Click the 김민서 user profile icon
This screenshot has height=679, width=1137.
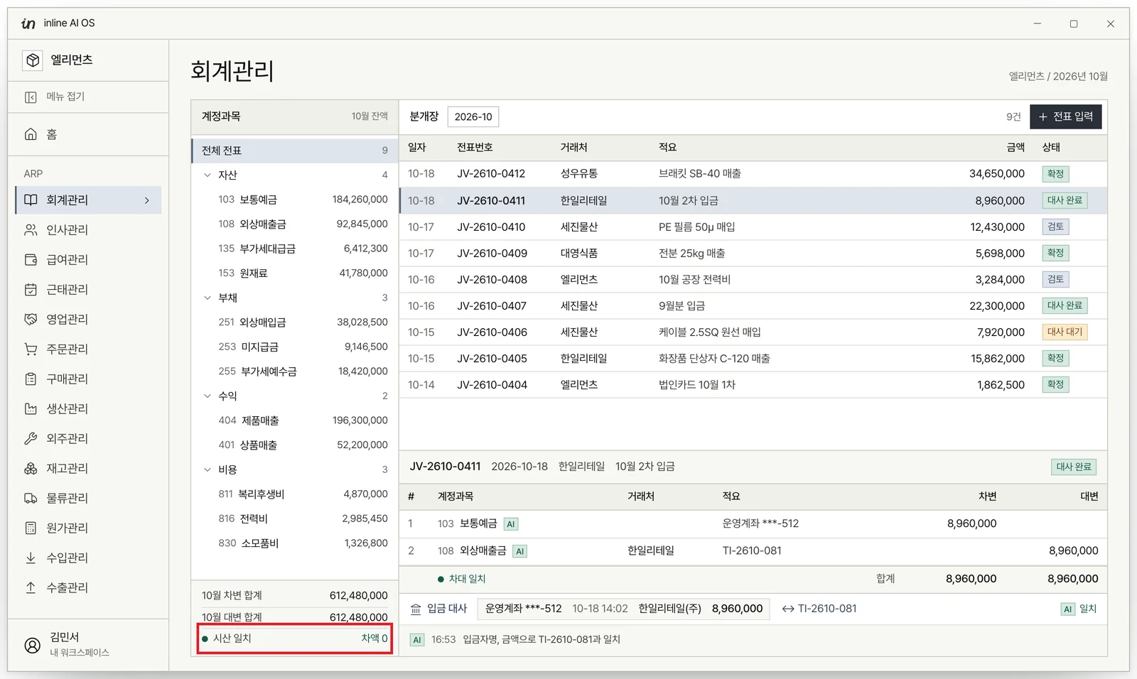tap(33, 645)
